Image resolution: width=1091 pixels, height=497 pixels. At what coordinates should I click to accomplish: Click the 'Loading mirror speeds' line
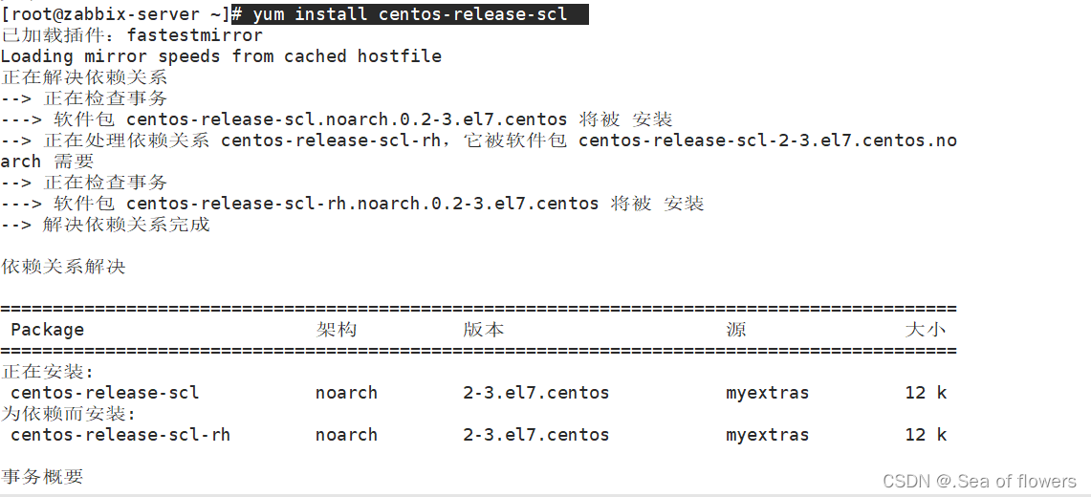[221, 56]
